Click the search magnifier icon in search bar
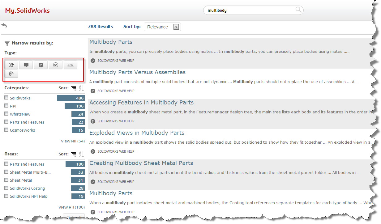 coord(298,10)
